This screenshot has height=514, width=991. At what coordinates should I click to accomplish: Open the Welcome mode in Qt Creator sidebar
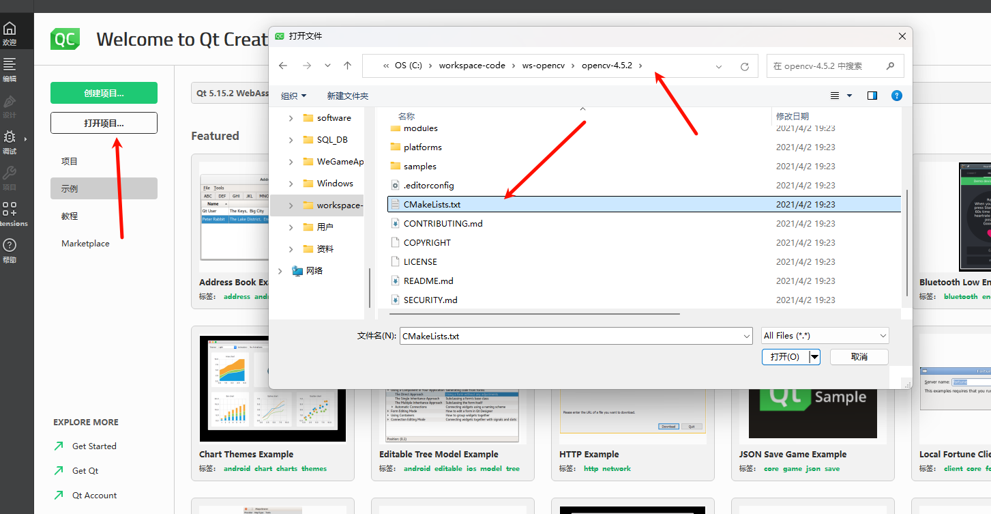coord(10,33)
